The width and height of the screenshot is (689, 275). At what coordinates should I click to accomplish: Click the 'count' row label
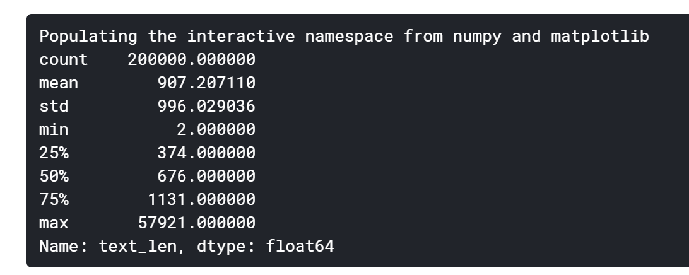click(64, 59)
